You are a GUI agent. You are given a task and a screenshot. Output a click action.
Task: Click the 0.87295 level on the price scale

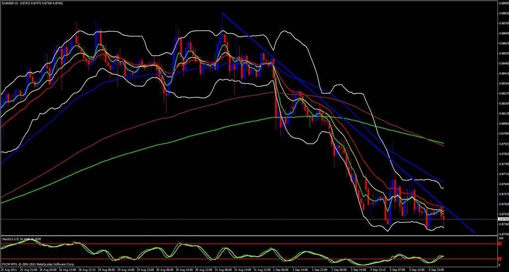click(x=503, y=234)
